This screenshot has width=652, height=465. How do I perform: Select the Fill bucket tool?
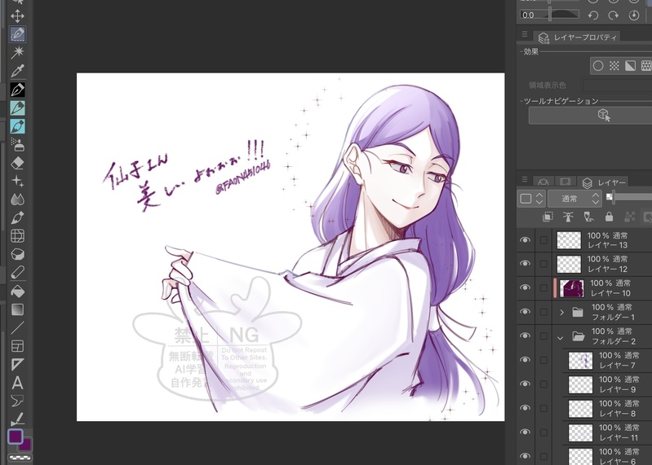(17, 292)
